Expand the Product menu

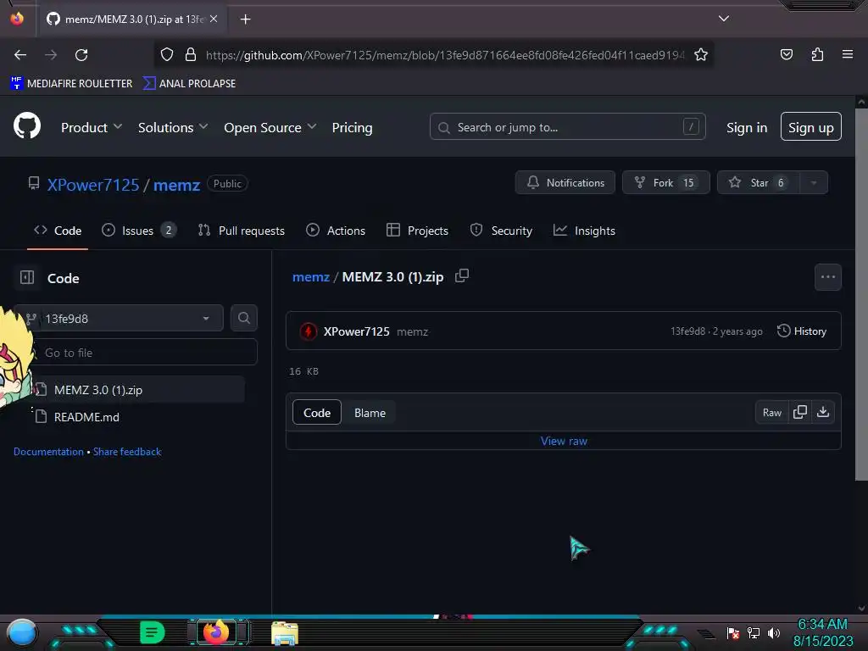pyautogui.click(x=92, y=127)
